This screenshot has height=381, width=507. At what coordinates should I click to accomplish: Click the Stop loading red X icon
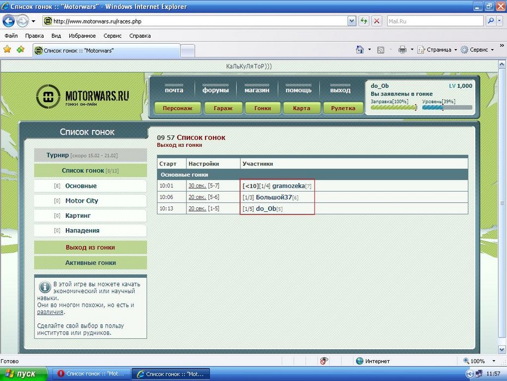pos(377,21)
